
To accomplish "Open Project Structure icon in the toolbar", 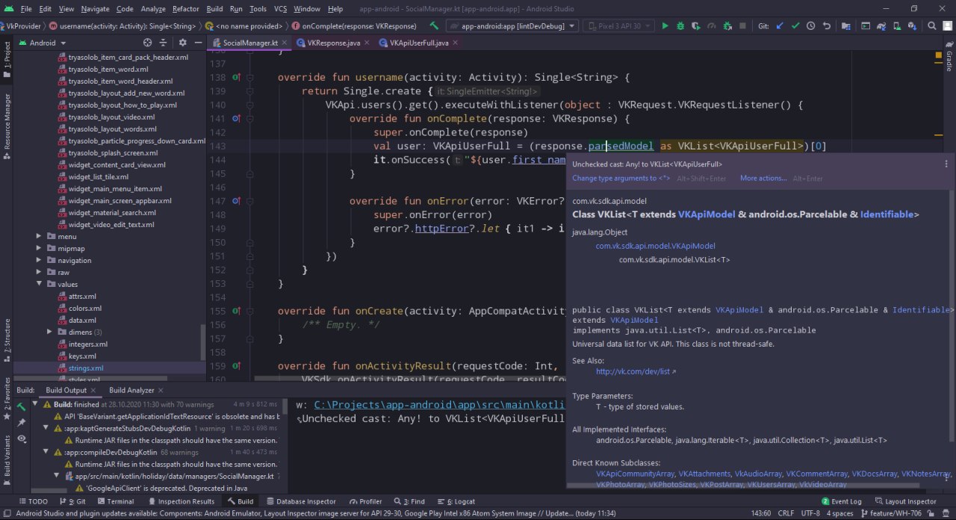I will 845,26.
